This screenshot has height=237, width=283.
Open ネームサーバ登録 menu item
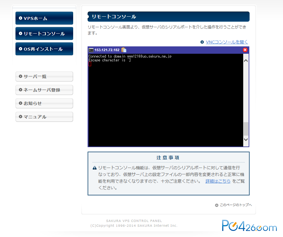pos(44,90)
